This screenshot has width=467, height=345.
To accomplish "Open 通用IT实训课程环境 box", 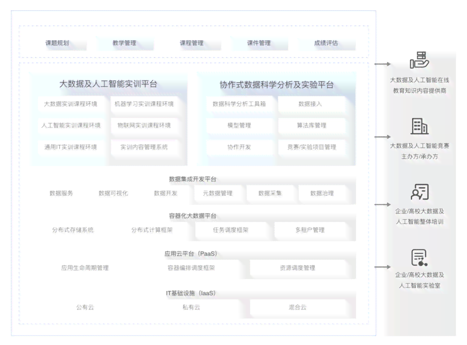I will [70, 147].
